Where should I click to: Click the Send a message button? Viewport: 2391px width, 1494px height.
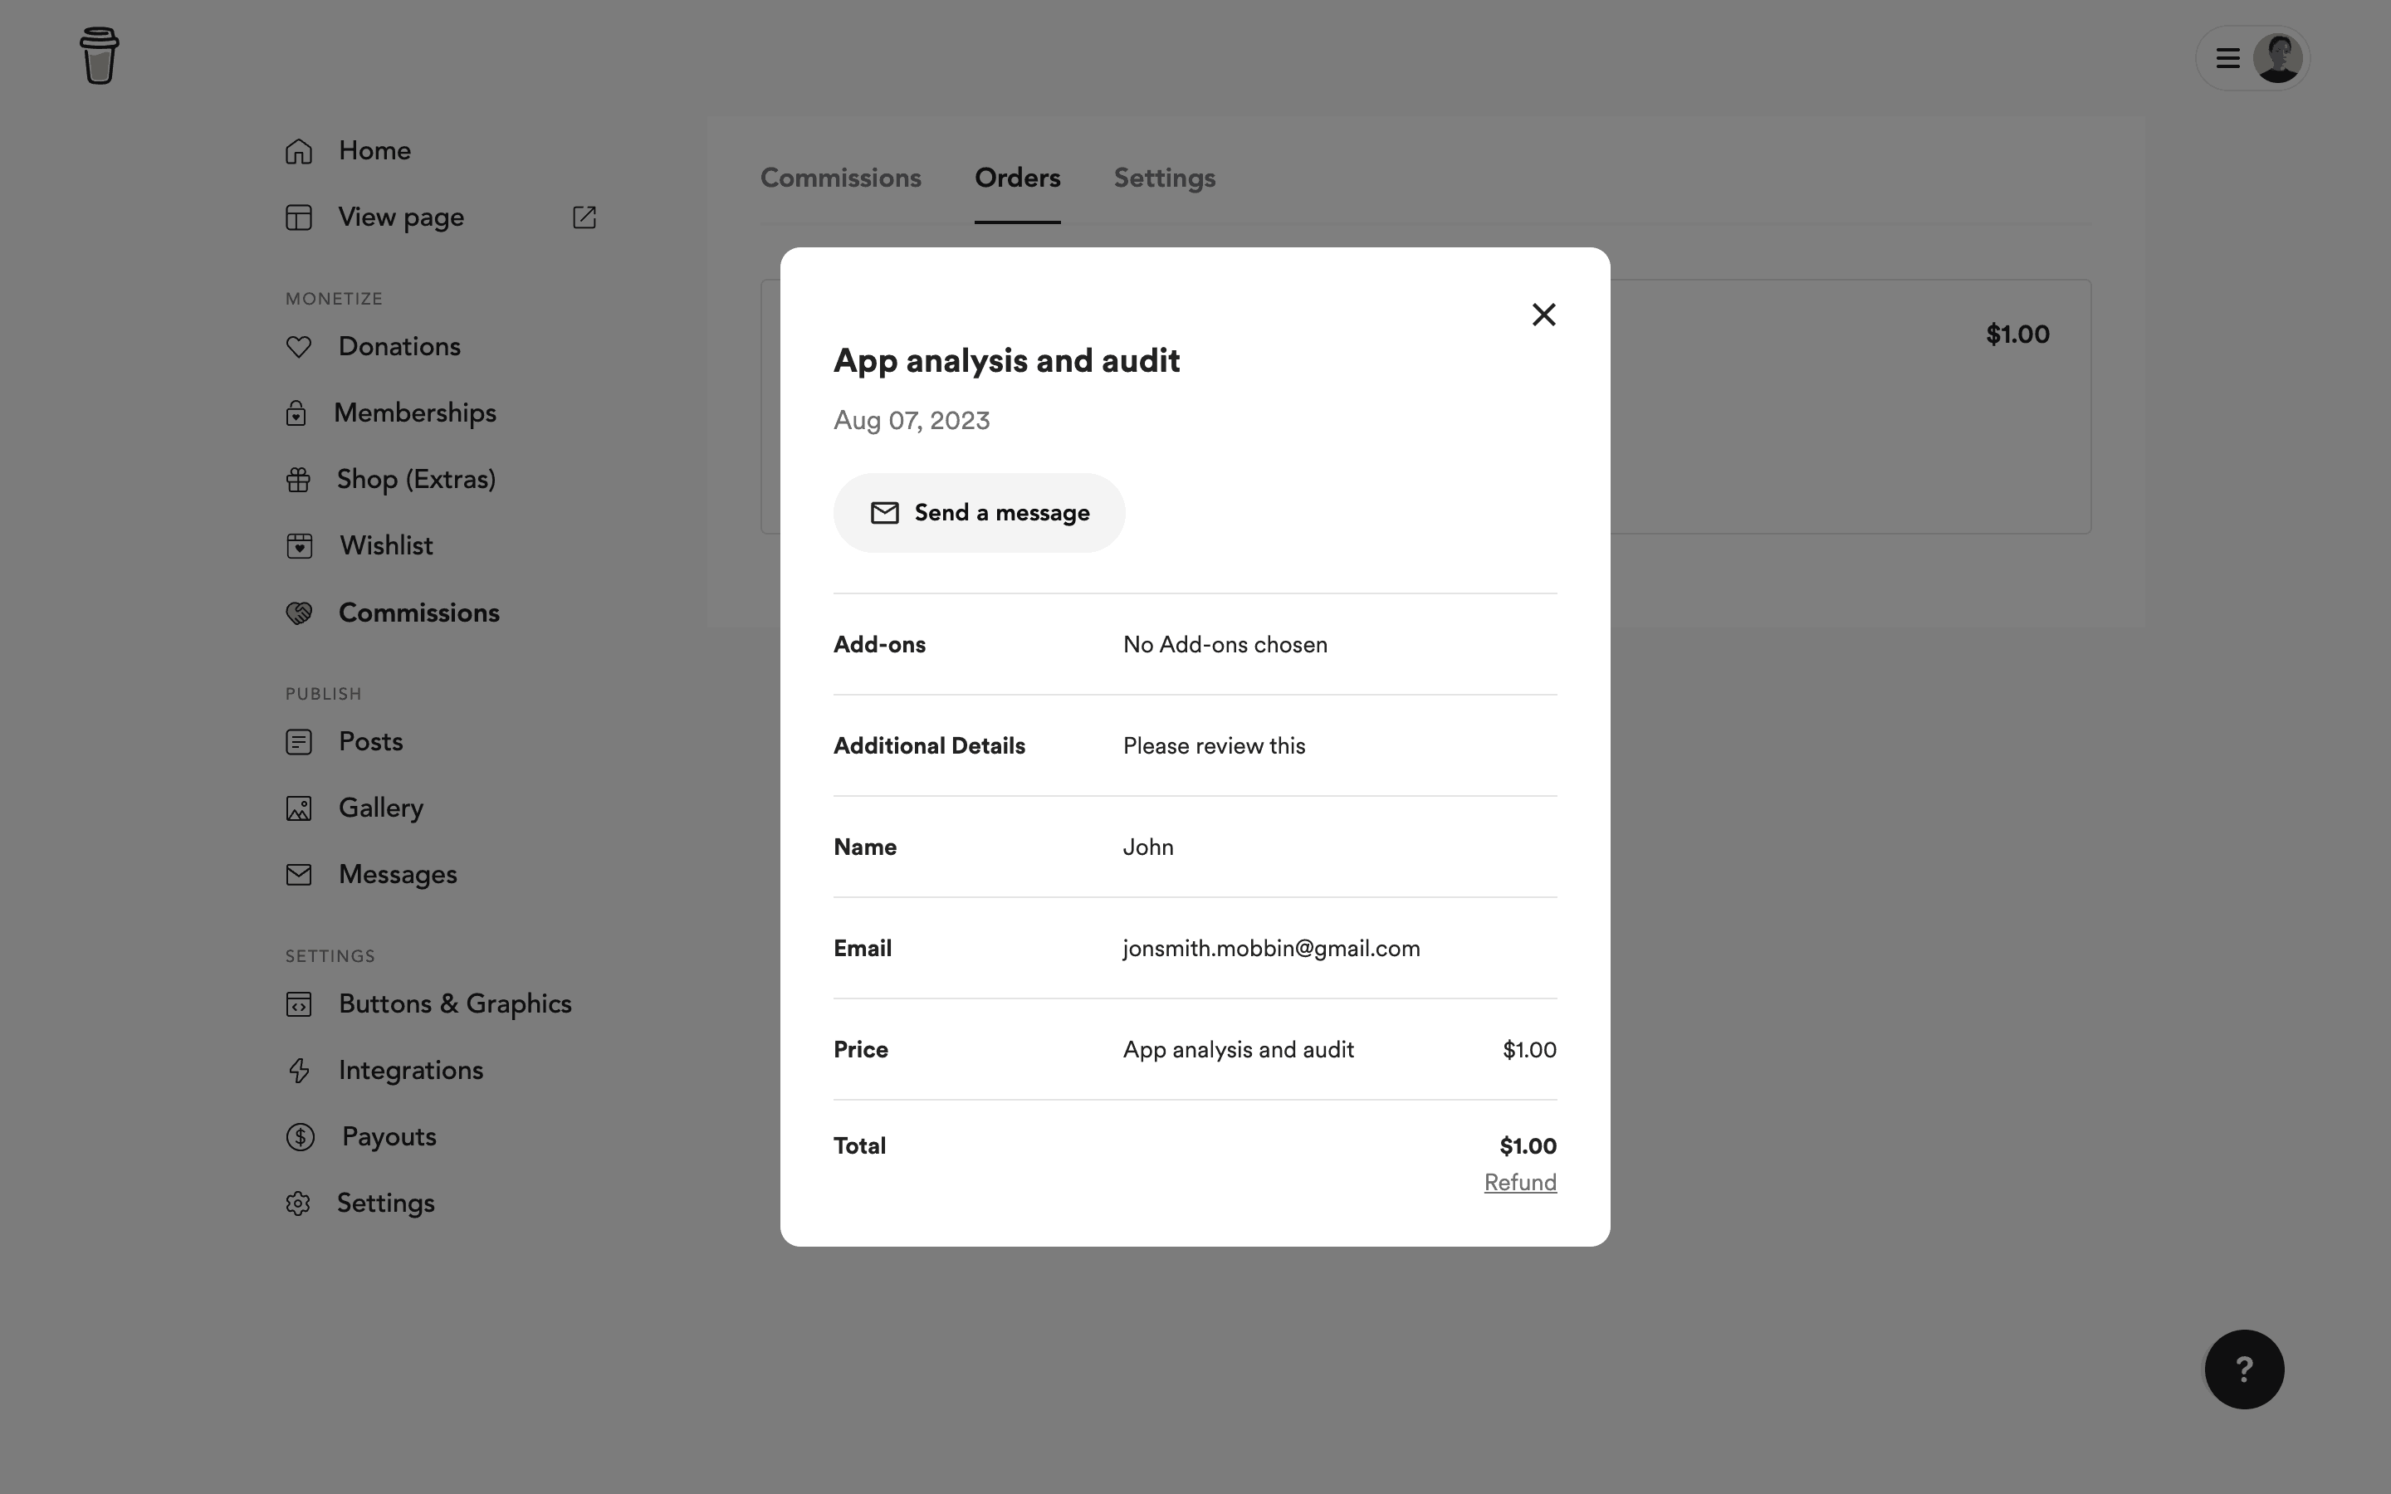tap(978, 513)
